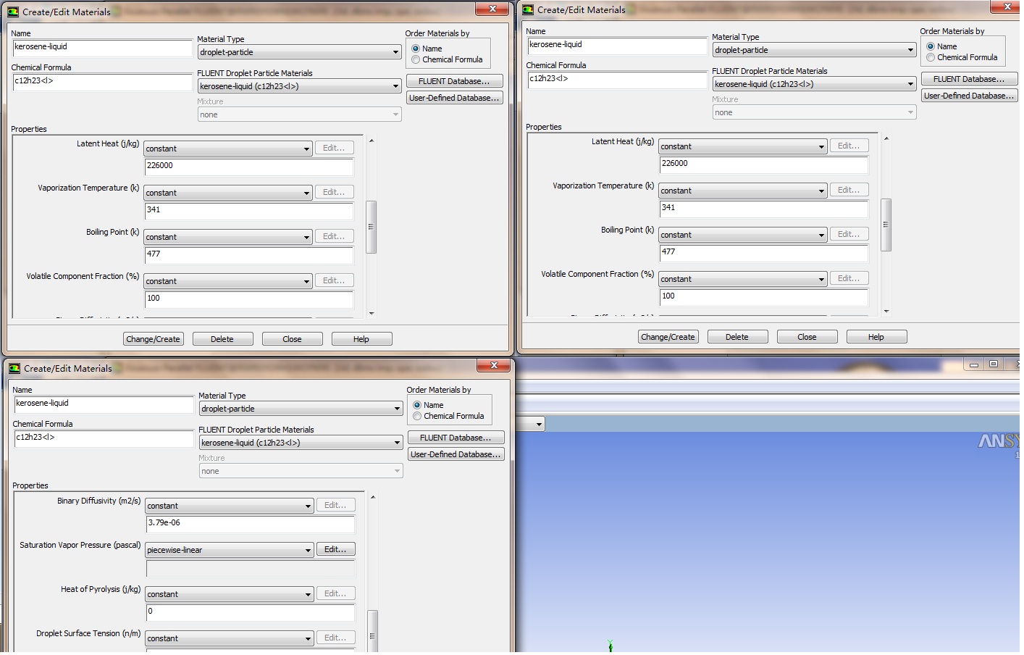
Task: Click the Binary Diffusivity value field showing 3.79e-06
Action: click(250, 523)
